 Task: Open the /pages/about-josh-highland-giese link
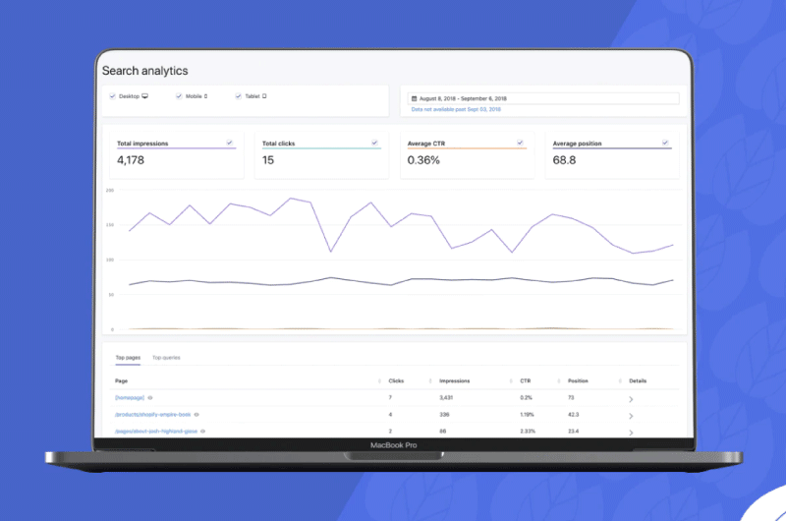coord(156,432)
